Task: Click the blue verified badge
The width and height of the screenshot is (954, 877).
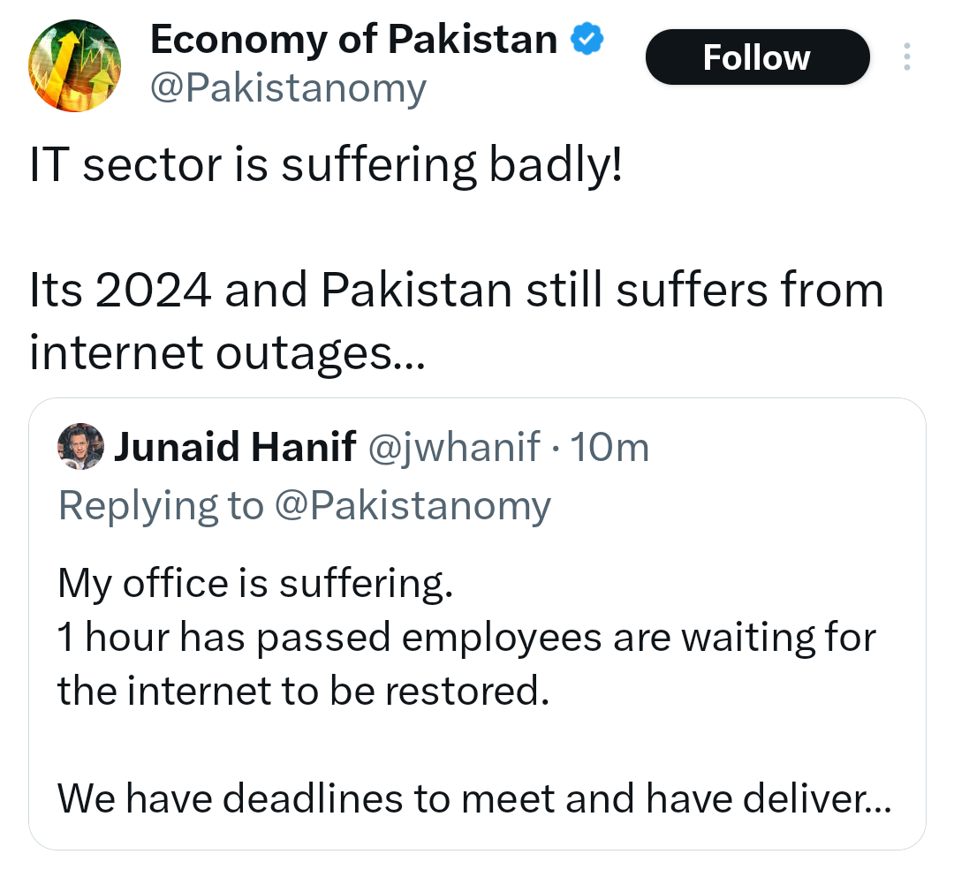Action: 586,39
